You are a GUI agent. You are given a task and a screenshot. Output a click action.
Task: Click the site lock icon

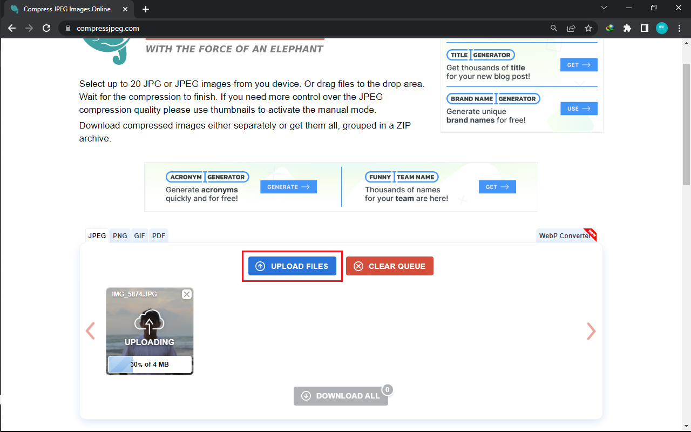click(x=67, y=28)
